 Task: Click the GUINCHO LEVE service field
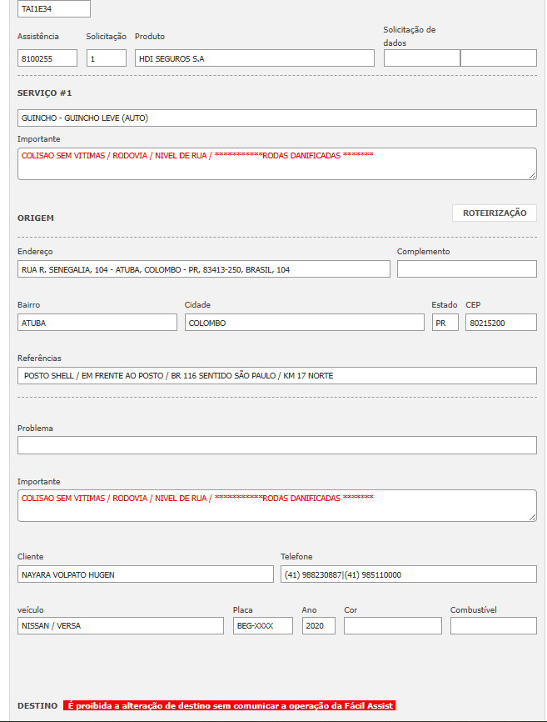(x=276, y=118)
